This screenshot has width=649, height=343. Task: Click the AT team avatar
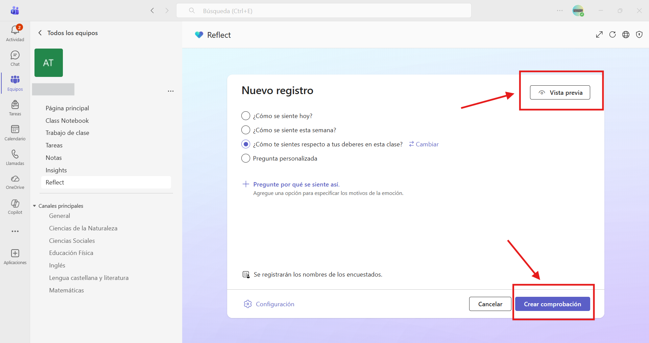point(49,63)
